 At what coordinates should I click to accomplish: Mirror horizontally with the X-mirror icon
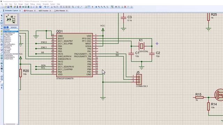[1, 85]
